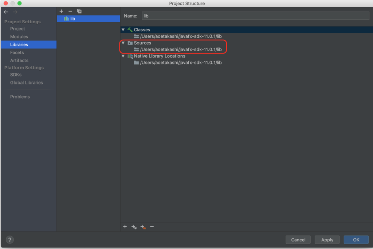Select the javafx-sdk path under Sources
The height and width of the screenshot is (249, 373).
pos(181,50)
